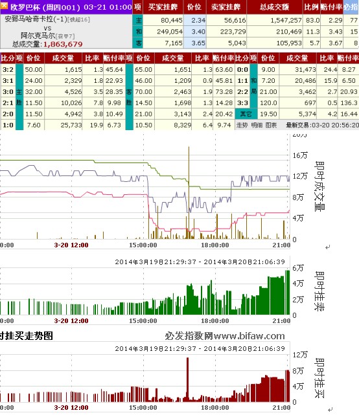The height and width of the screenshot is (415, 359).
Task: Switch to the 明细 details tab
Action: click(256, 125)
